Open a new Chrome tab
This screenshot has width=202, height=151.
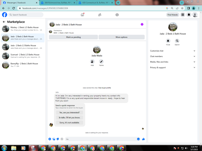[x=118, y=2]
